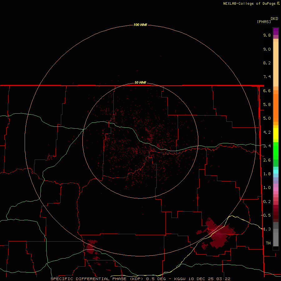
Task: Click the 1.0 value on the scale
Action: (267, 188)
